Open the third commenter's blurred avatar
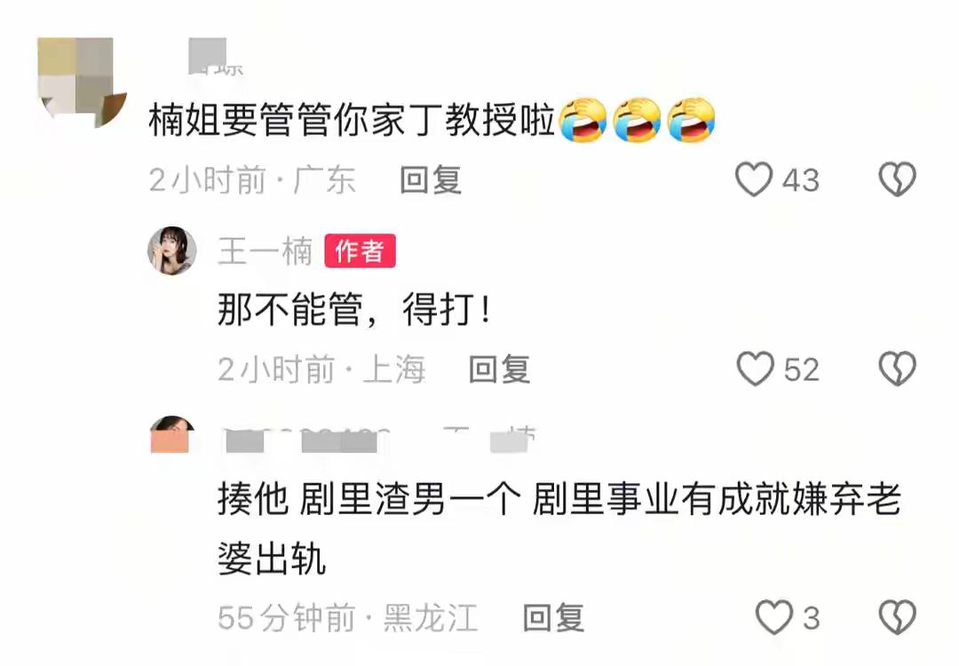Viewport: 959px width, 666px height. [172, 434]
